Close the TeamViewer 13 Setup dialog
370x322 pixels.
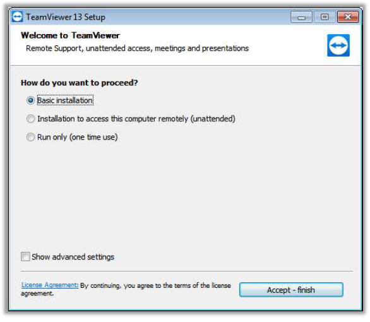(348, 17)
